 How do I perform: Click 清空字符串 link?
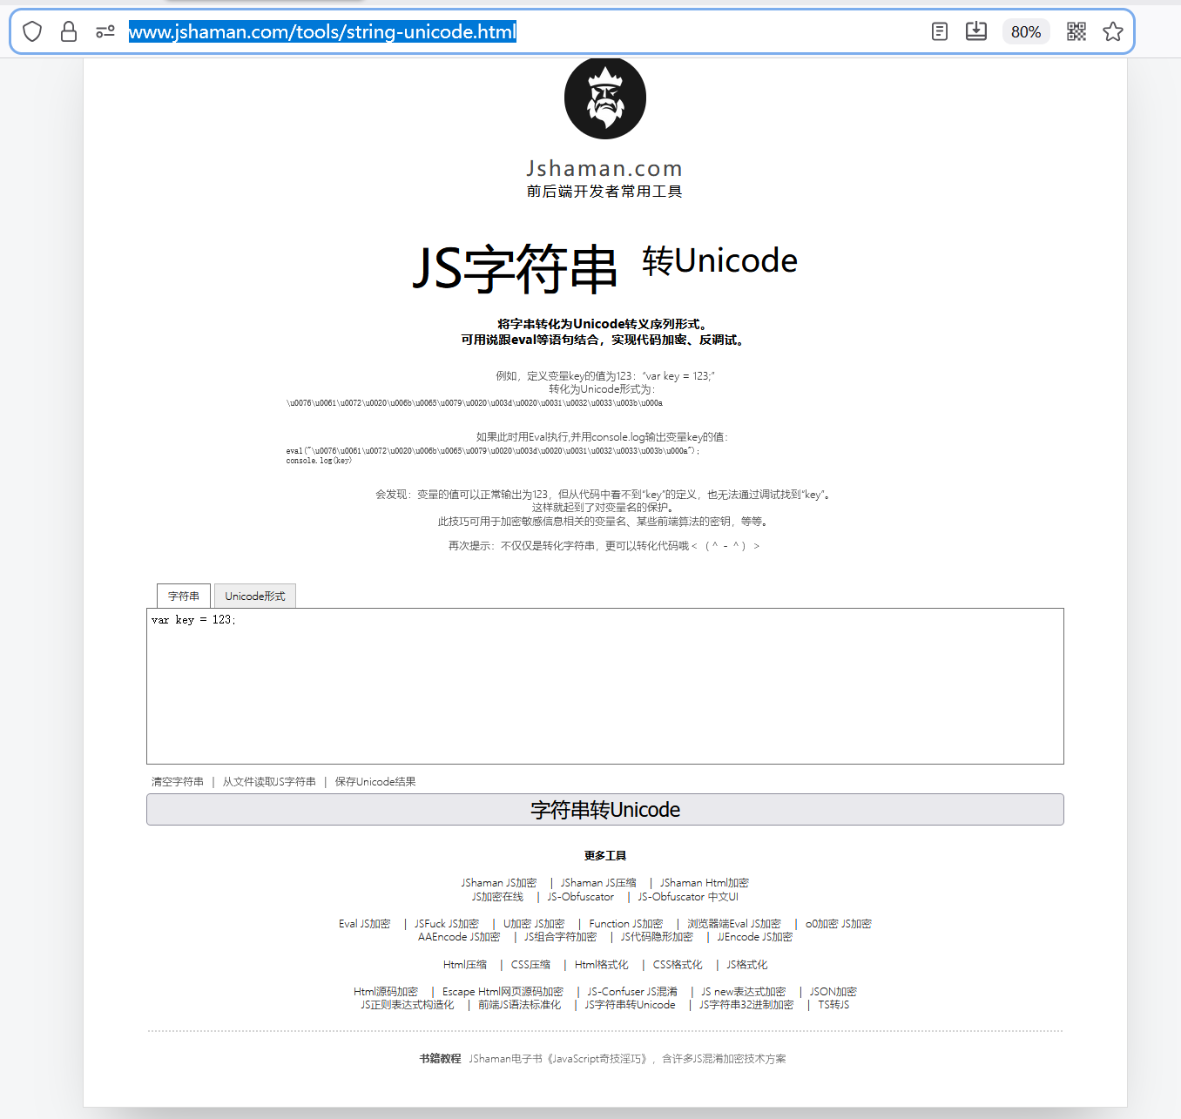pyautogui.click(x=178, y=782)
